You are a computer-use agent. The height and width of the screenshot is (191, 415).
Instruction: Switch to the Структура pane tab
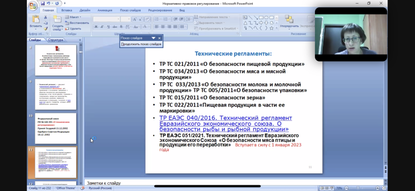56,40
